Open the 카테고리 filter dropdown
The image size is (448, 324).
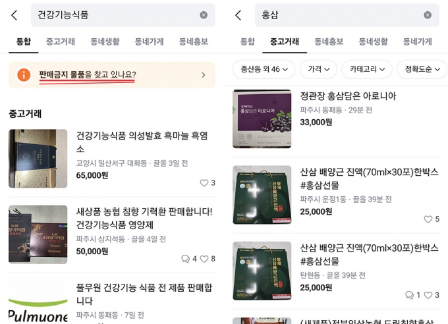(x=367, y=69)
